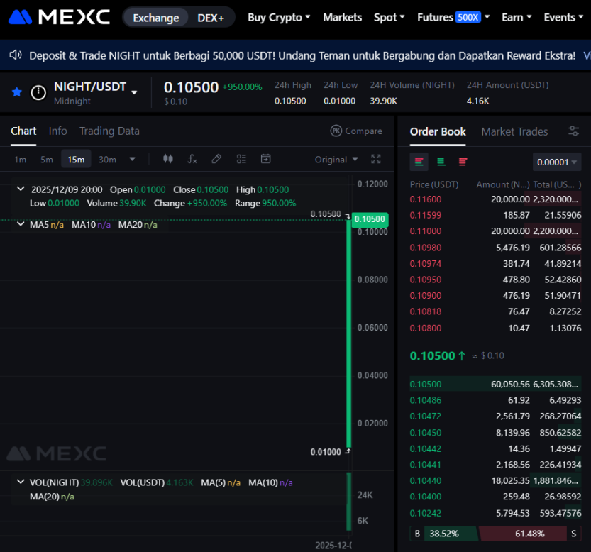
Task: Click the buy order at 0.10500
Action: 495,385
